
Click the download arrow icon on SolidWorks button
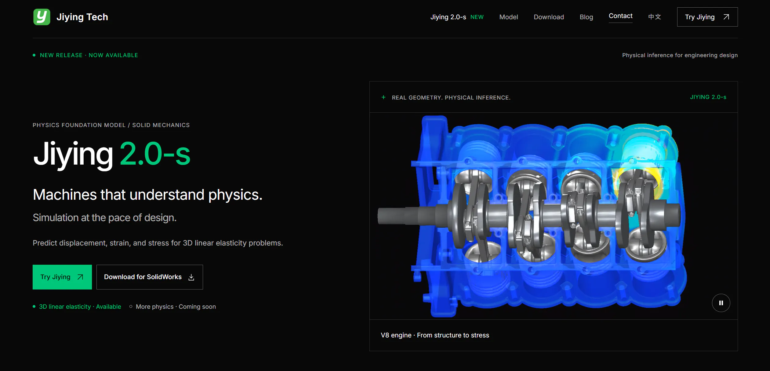click(191, 277)
